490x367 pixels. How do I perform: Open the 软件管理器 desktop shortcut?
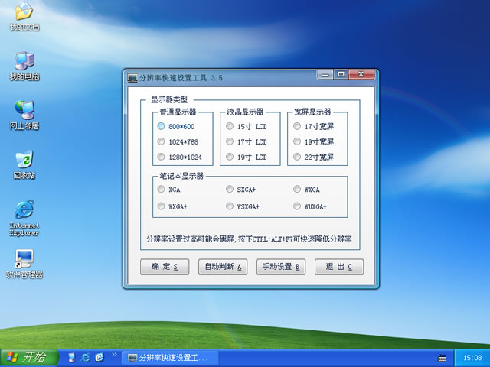24,264
